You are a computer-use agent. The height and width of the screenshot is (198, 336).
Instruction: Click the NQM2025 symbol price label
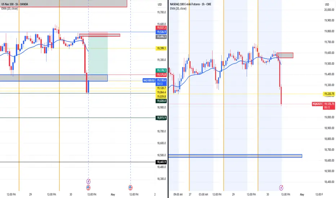coord(317,104)
